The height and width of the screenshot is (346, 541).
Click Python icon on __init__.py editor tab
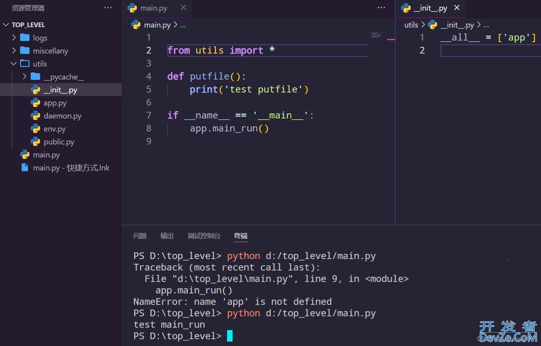(406, 8)
